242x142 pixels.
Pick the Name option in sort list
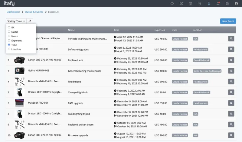point(9,32)
